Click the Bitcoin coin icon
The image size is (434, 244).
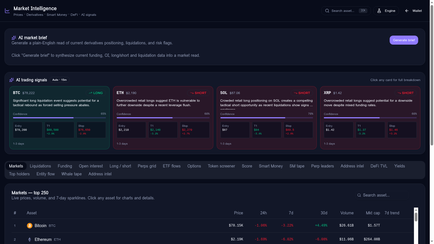click(x=30, y=226)
